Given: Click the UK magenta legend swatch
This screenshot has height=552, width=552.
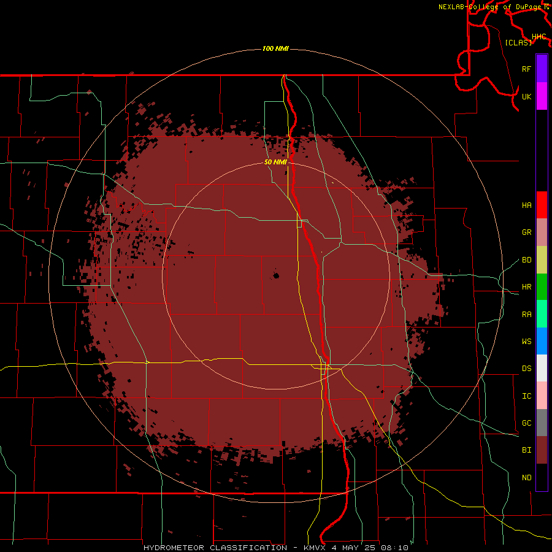Looking at the screenshot, I should tap(542, 96).
